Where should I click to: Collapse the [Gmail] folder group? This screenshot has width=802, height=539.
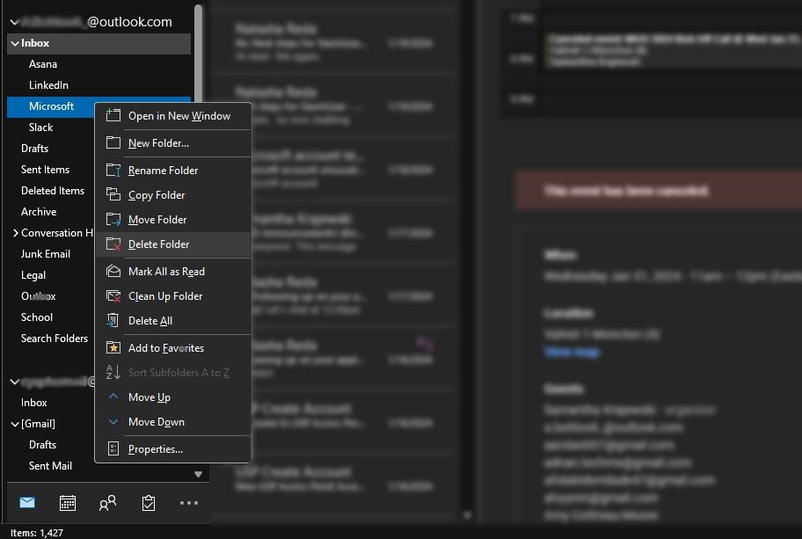tap(15, 424)
